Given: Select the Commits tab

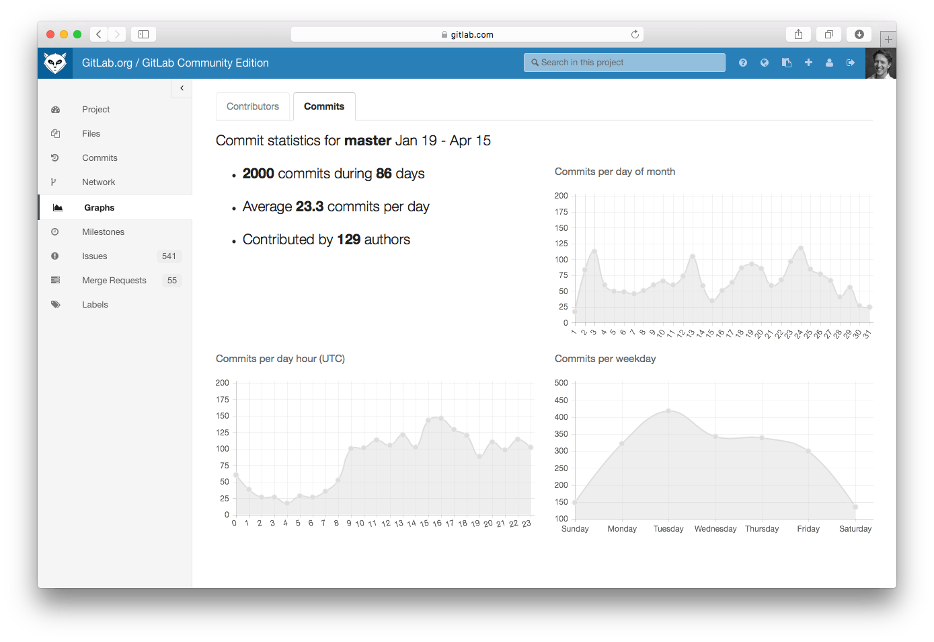Looking at the screenshot, I should (324, 106).
